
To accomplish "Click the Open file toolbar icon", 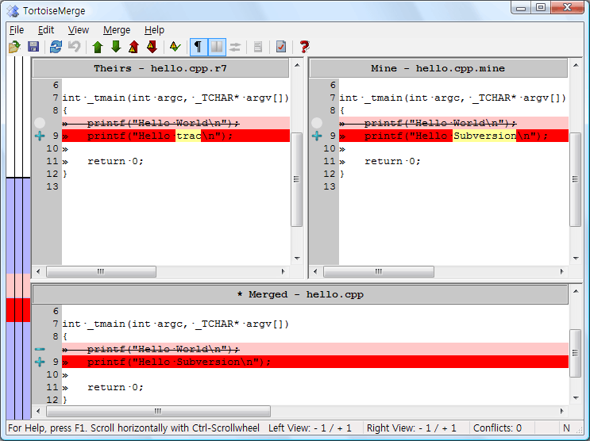I will (x=14, y=48).
